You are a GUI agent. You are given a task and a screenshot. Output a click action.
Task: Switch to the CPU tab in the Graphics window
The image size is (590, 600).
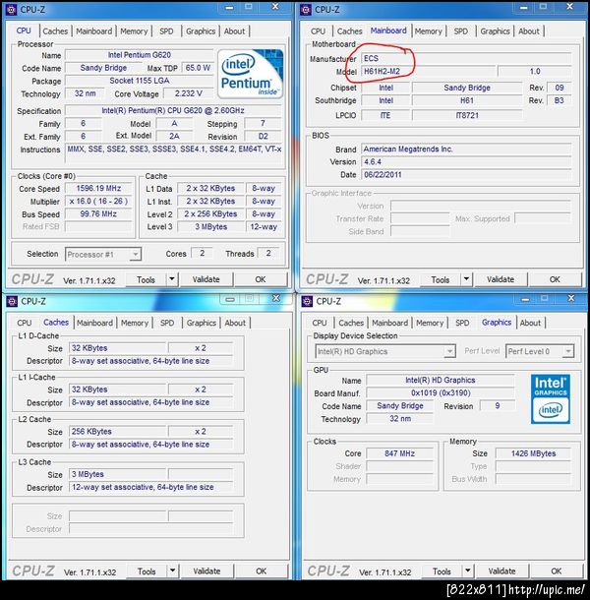[320, 323]
